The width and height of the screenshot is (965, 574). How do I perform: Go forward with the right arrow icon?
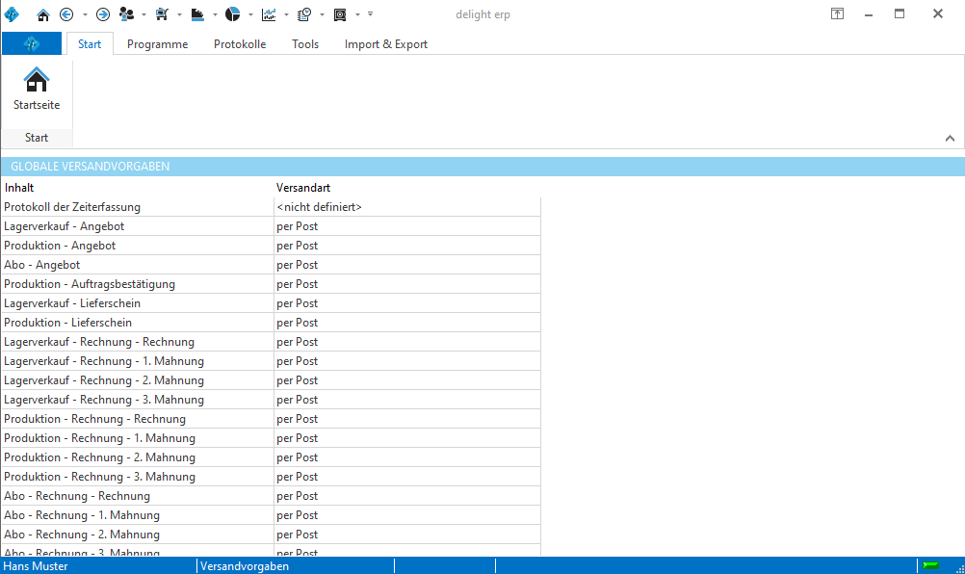[x=103, y=14]
